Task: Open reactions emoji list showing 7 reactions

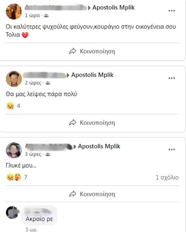Action: [14, 177]
